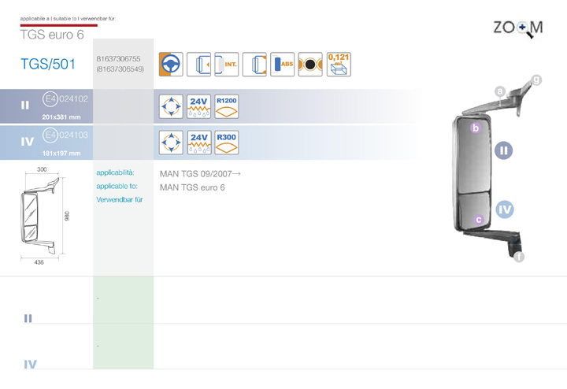This screenshot has width=567, height=389.
Task: Click the 24V heated icon in row II
Action: 199,106
